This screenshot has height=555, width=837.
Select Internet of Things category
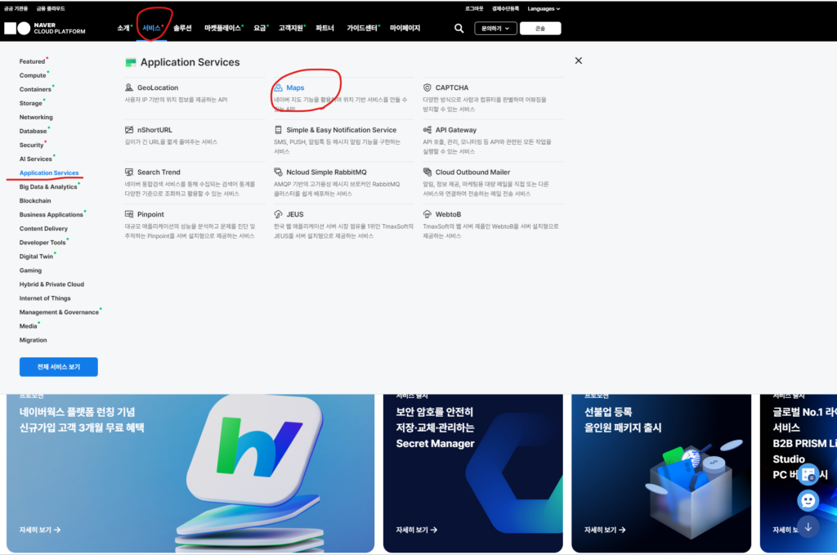click(45, 298)
